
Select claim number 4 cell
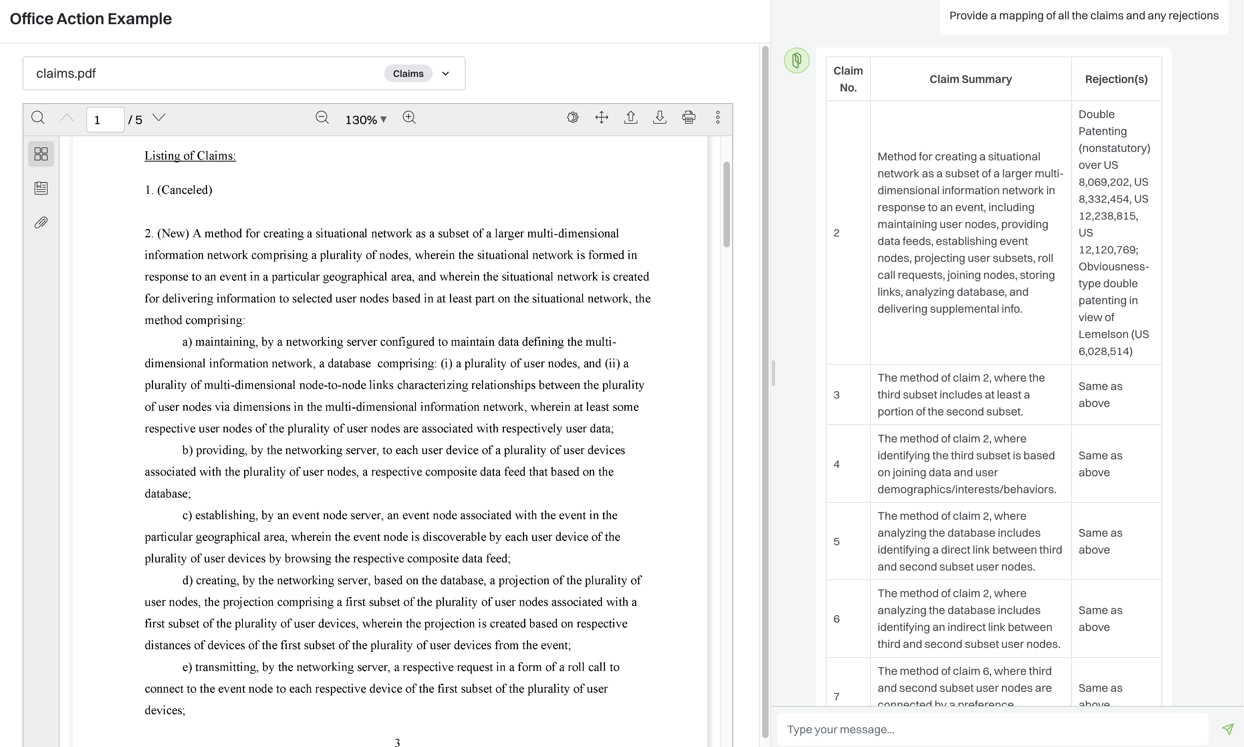848,464
